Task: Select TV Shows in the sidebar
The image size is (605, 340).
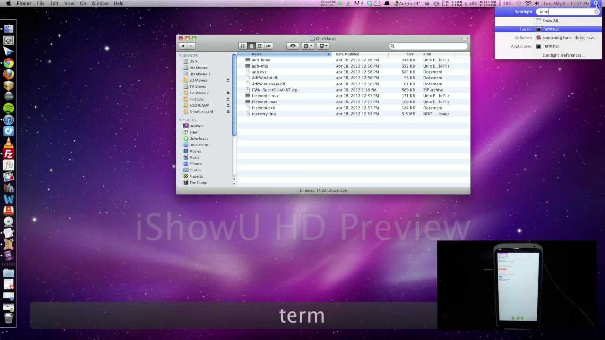Action: click(x=198, y=87)
